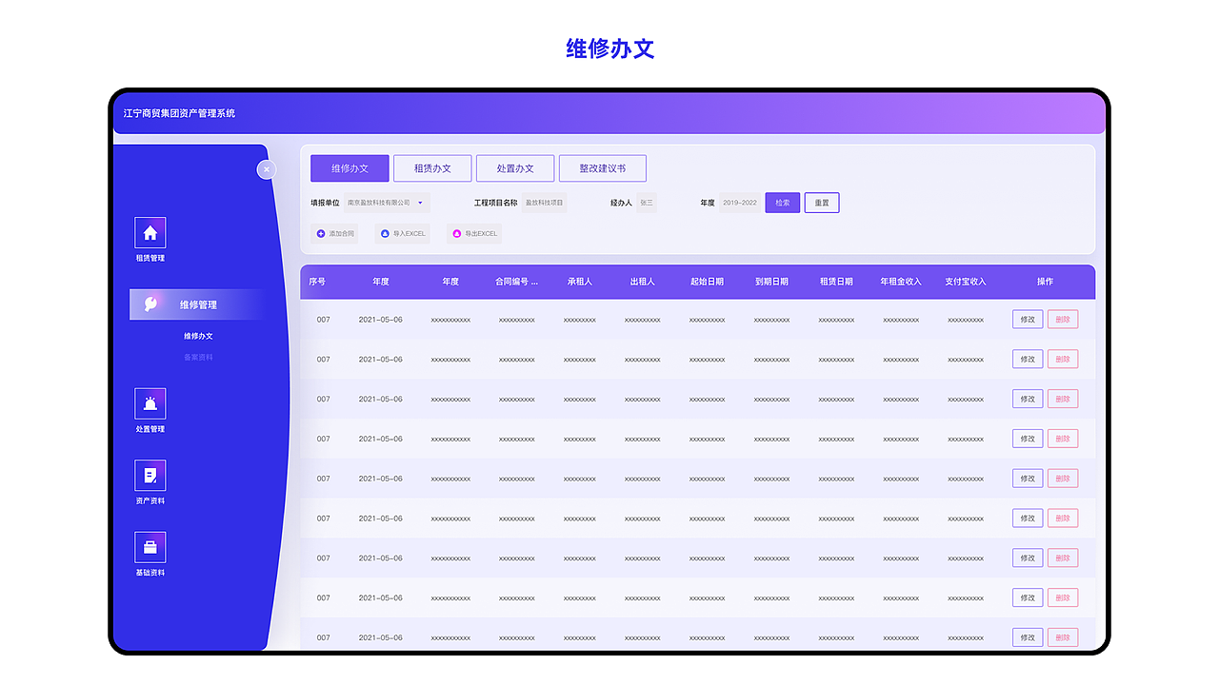Select the 租赁管理 home icon in sidebar
1219x685 pixels.
[150, 231]
